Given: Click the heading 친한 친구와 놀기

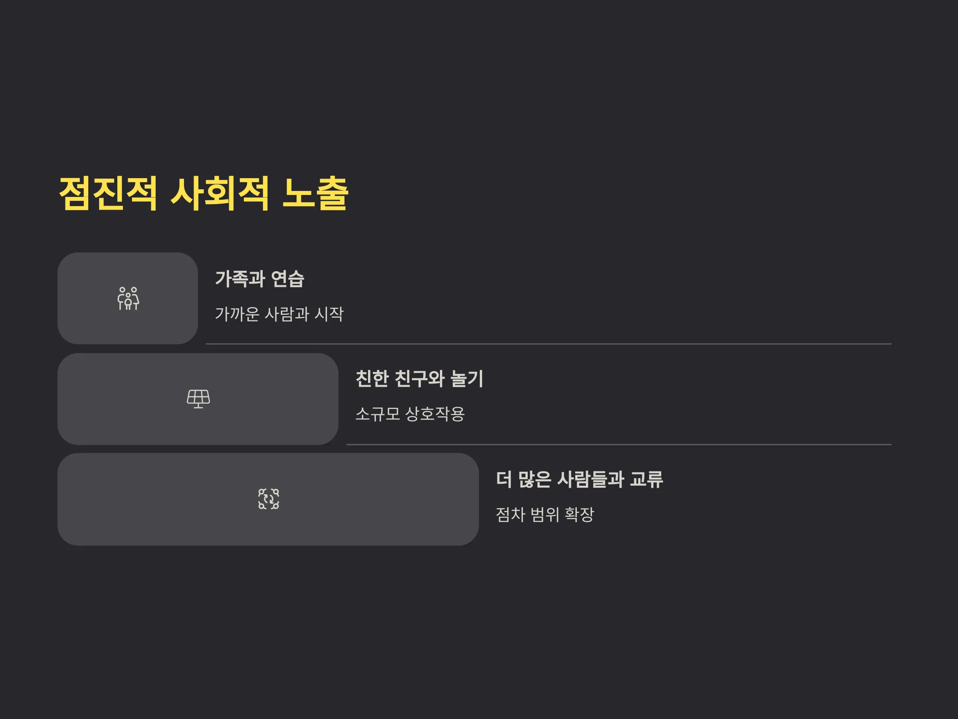Looking at the screenshot, I should click(x=419, y=379).
